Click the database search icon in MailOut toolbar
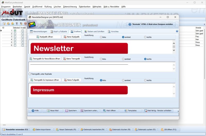Screen dimensions: 206x136 coord(8,24)
